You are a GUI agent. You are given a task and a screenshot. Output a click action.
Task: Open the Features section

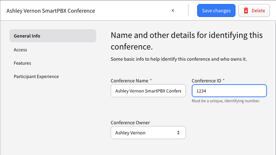click(x=22, y=63)
